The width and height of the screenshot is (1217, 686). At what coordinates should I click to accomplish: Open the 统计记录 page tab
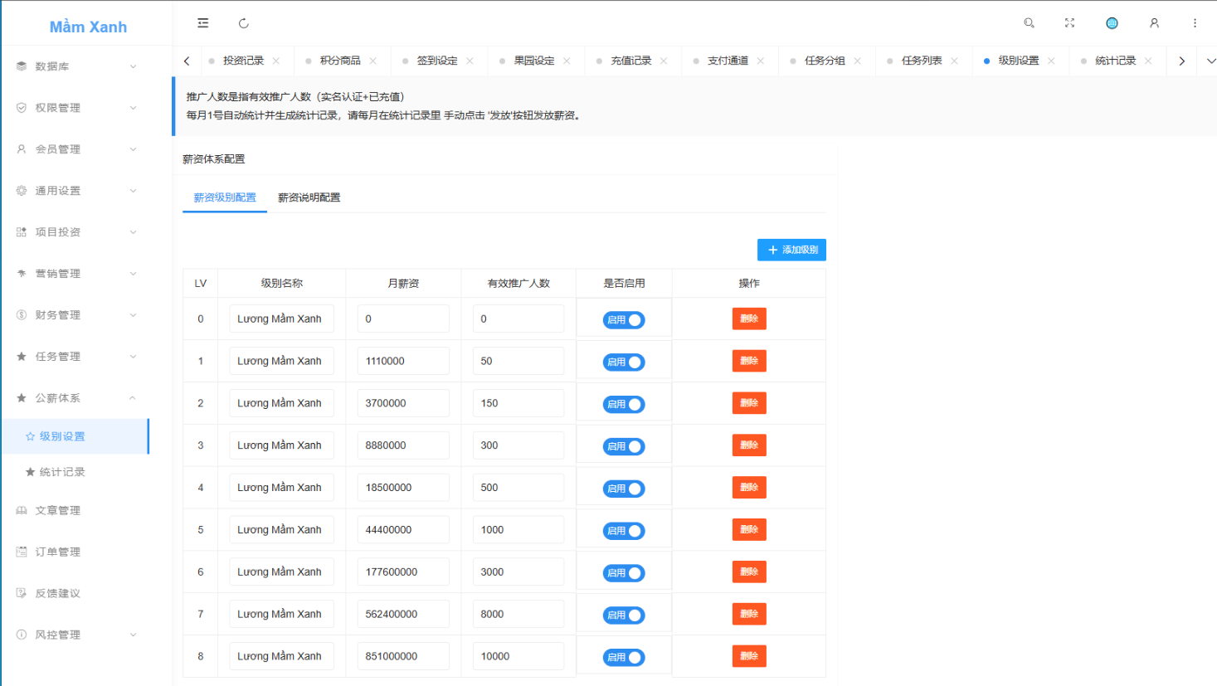pos(1116,61)
